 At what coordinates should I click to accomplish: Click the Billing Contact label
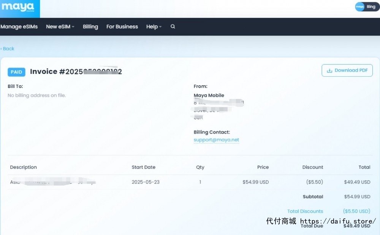(212, 132)
